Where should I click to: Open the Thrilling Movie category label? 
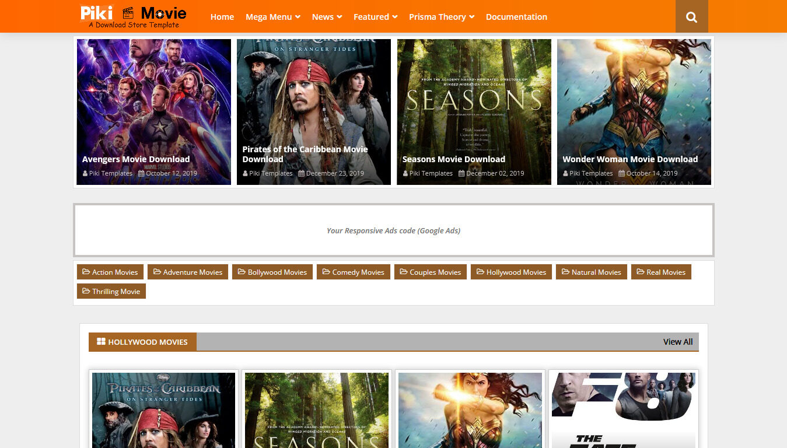coord(111,291)
